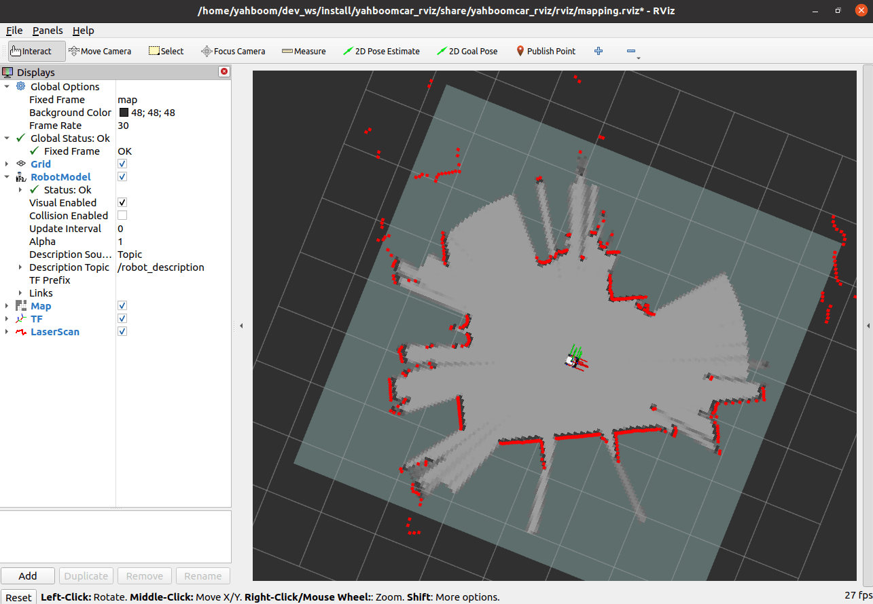873x604 pixels.
Task: Open the Panels menu
Action: [x=48, y=31]
